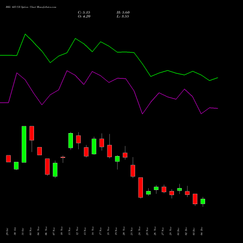The image size is (243, 243).
Task: Click the high price value H: 5.60
Action: [x=123, y=13]
